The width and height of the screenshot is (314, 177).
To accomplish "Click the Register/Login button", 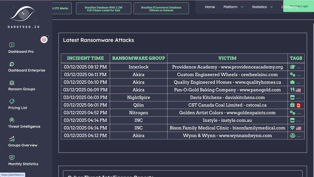I will [299, 6].
